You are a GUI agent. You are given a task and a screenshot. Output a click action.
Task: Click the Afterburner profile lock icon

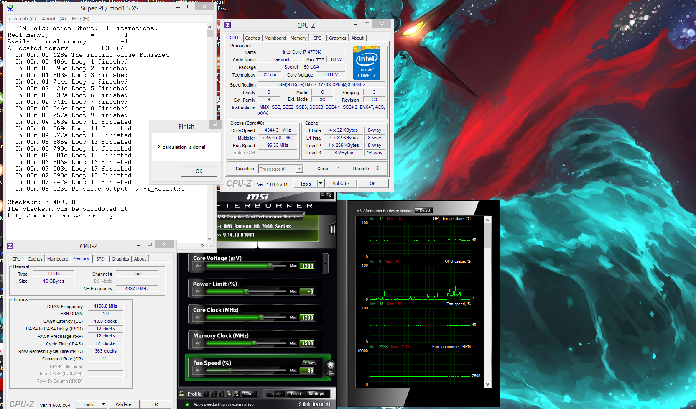coord(181,394)
